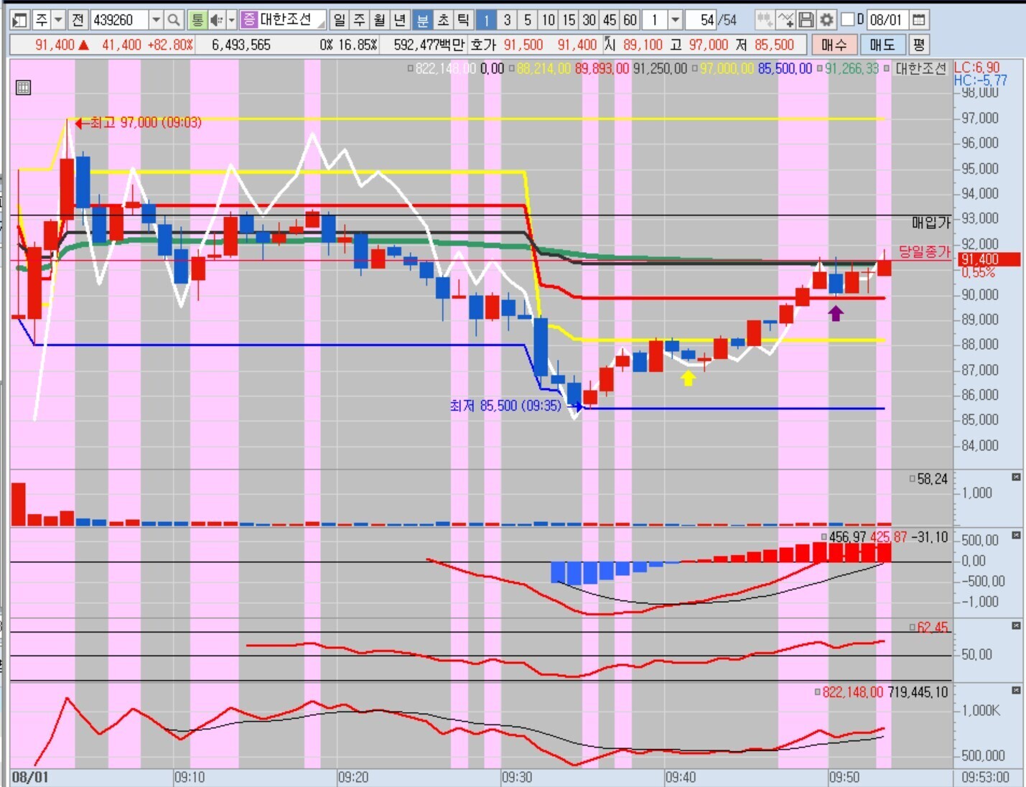This screenshot has width=1026, height=787.
Task: Close the volume sub-panel
Action: coord(1016,477)
